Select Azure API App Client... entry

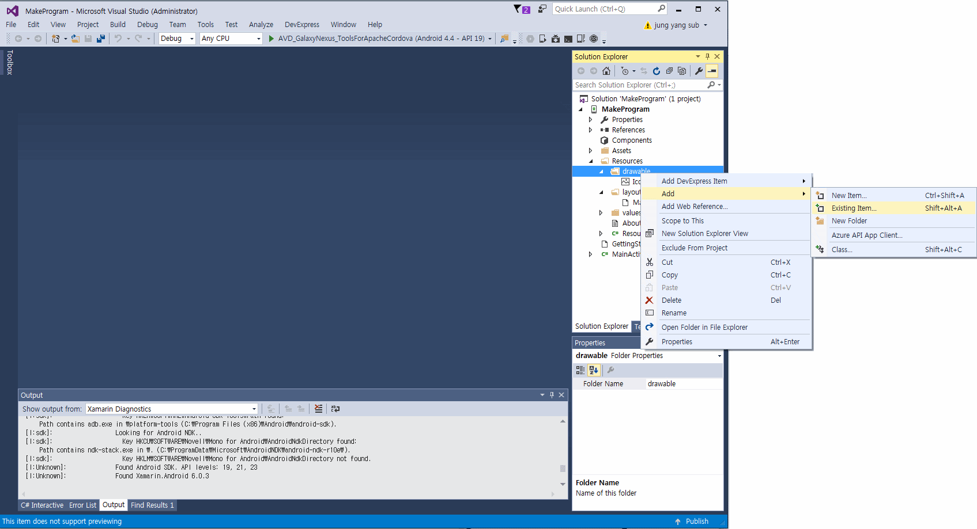click(x=893, y=235)
